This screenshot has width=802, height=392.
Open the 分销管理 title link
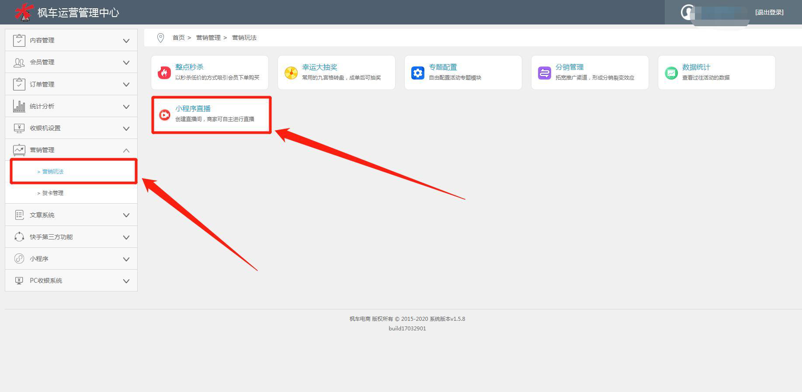[x=569, y=67]
